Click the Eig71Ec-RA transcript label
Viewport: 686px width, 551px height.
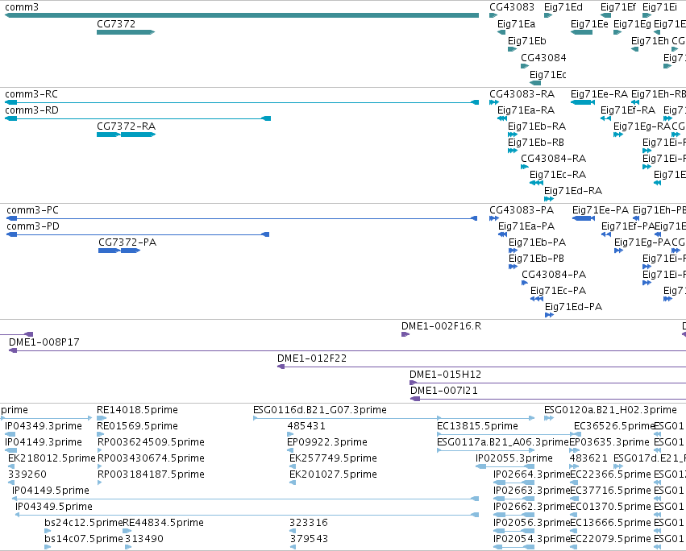point(557,175)
